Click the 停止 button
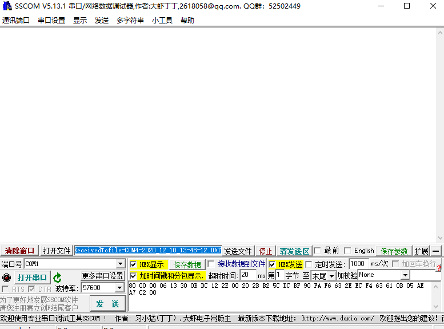This screenshot has width=444, height=329. [265, 251]
